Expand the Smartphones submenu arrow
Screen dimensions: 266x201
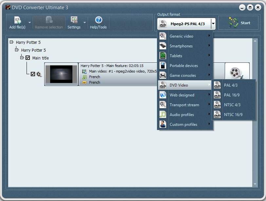(209, 45)
